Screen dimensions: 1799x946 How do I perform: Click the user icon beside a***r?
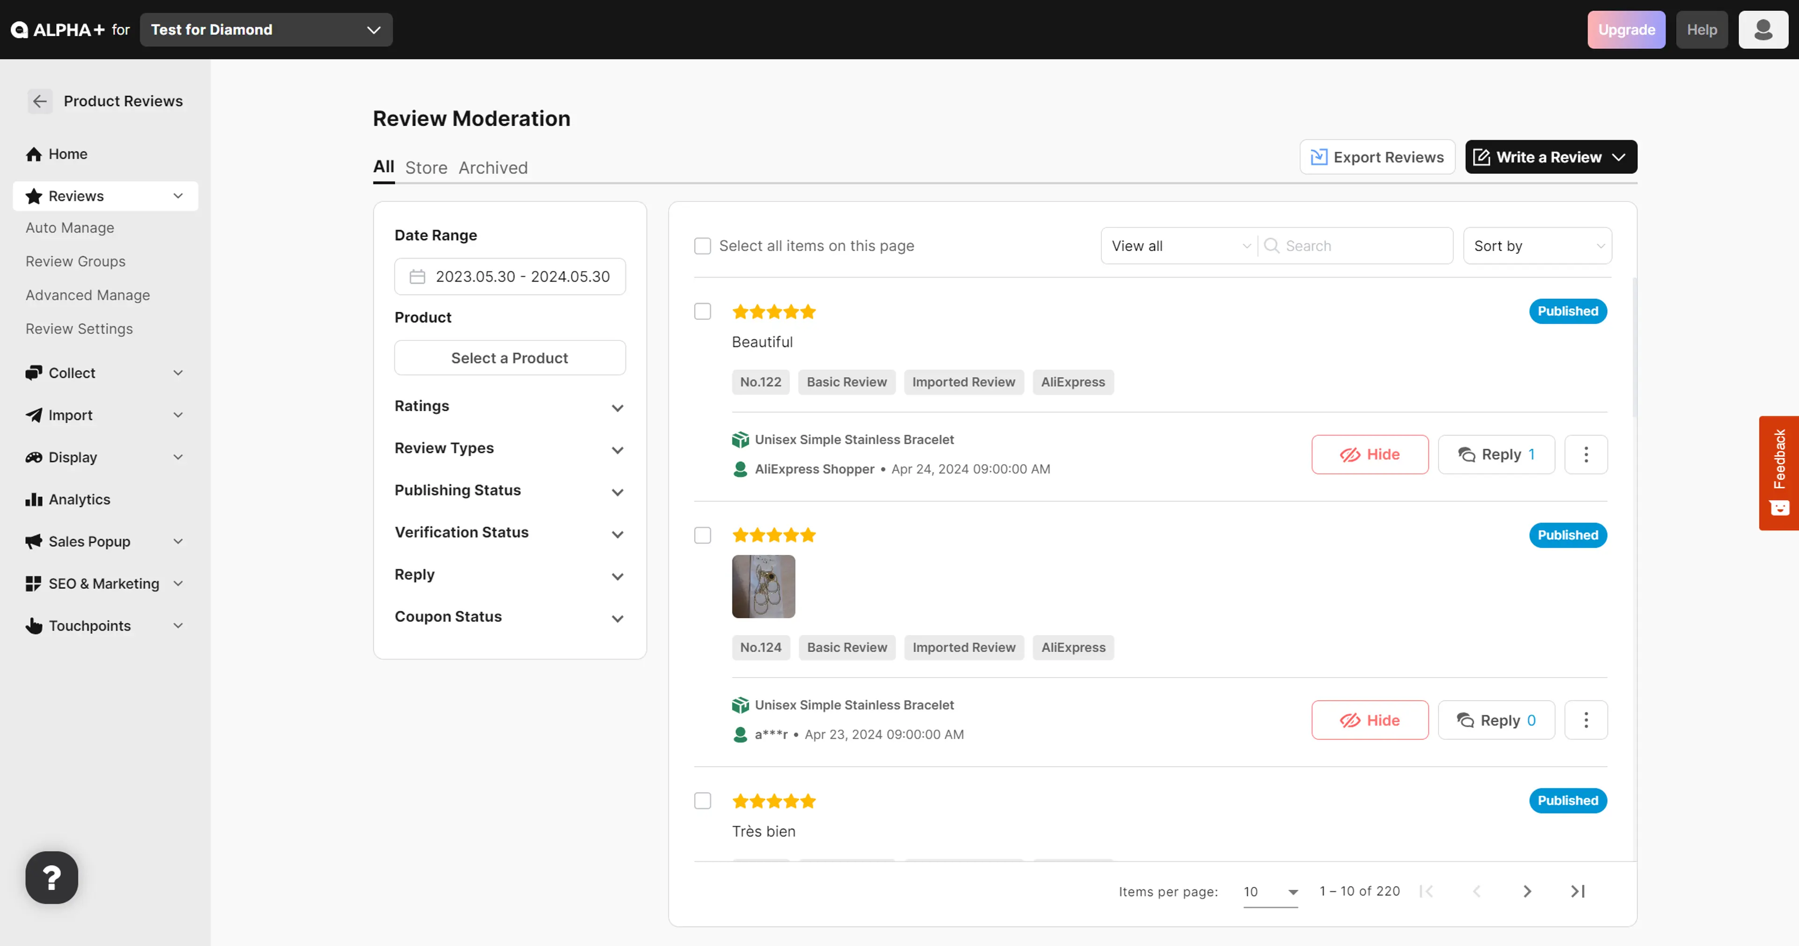[x=740, y=734]
